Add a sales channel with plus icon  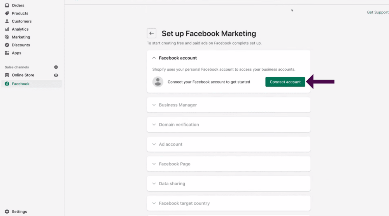click(56, 67)
